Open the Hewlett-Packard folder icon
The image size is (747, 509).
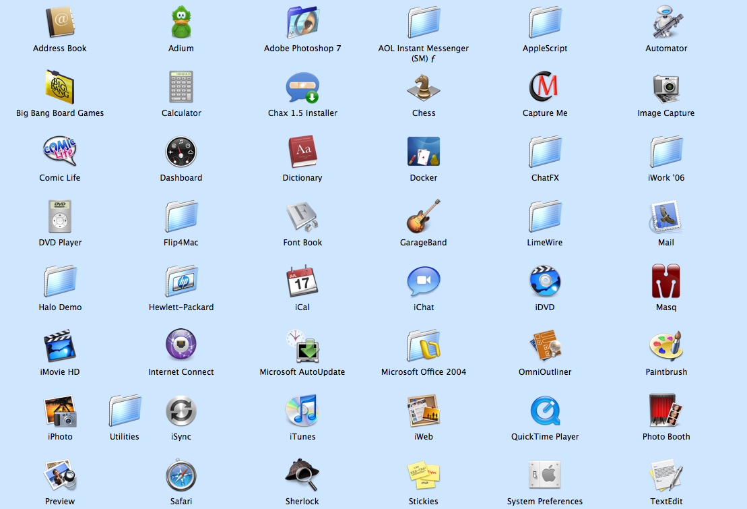[x=181, y=281]
